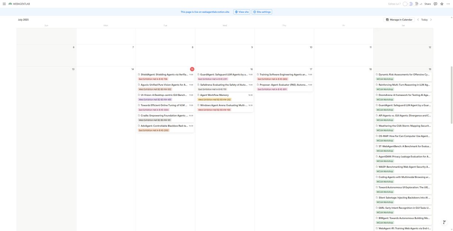Click the View site button
The image size is (453, 231).
click(242, 12)
